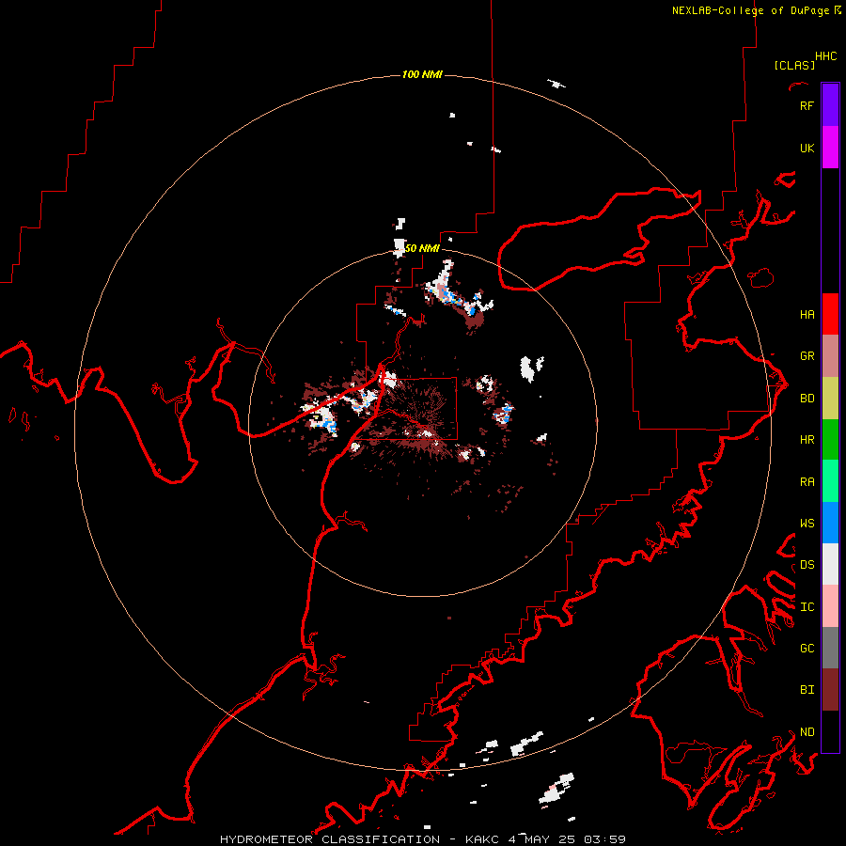Pick the HR green legend swatch
This screenshot has width=846, height=846.
(x=830, y=440)
